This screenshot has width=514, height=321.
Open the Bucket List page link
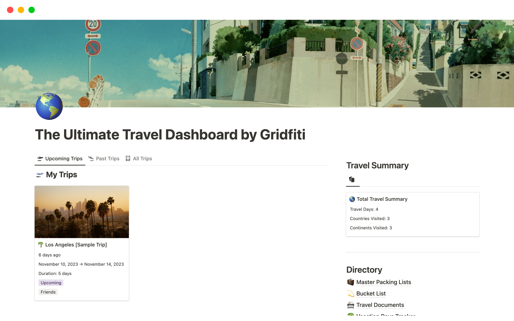(371, 294)
